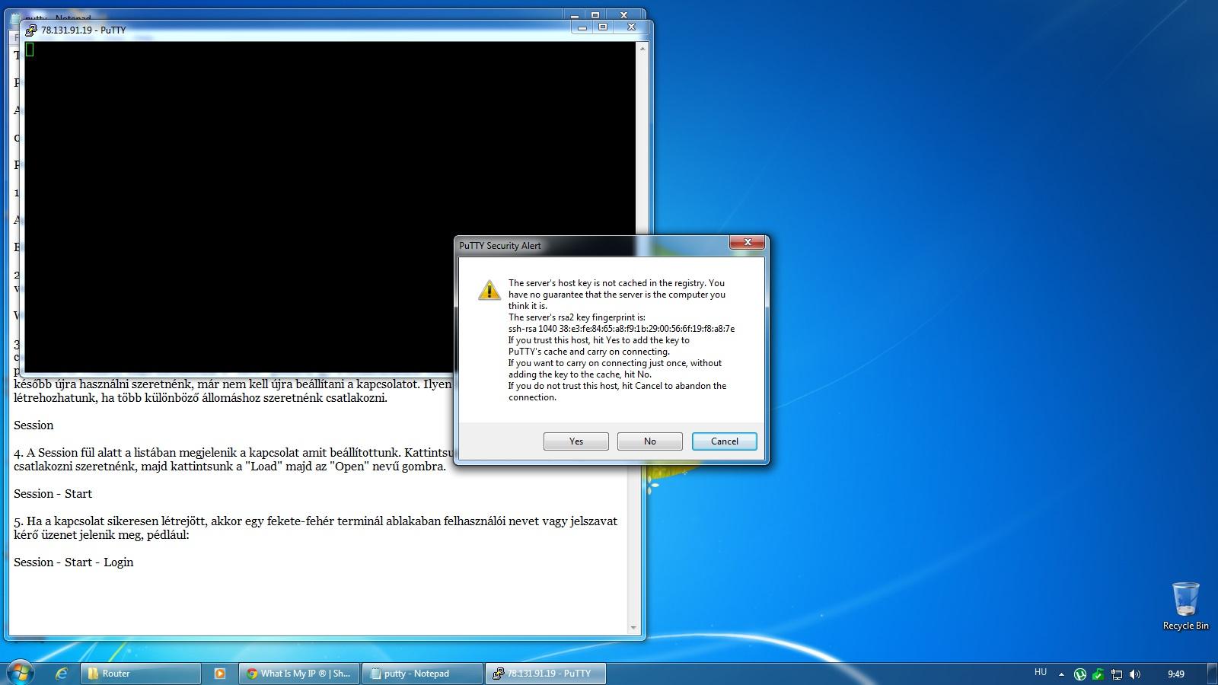Click the warning icon in the Security Alert

click(489, 290)
